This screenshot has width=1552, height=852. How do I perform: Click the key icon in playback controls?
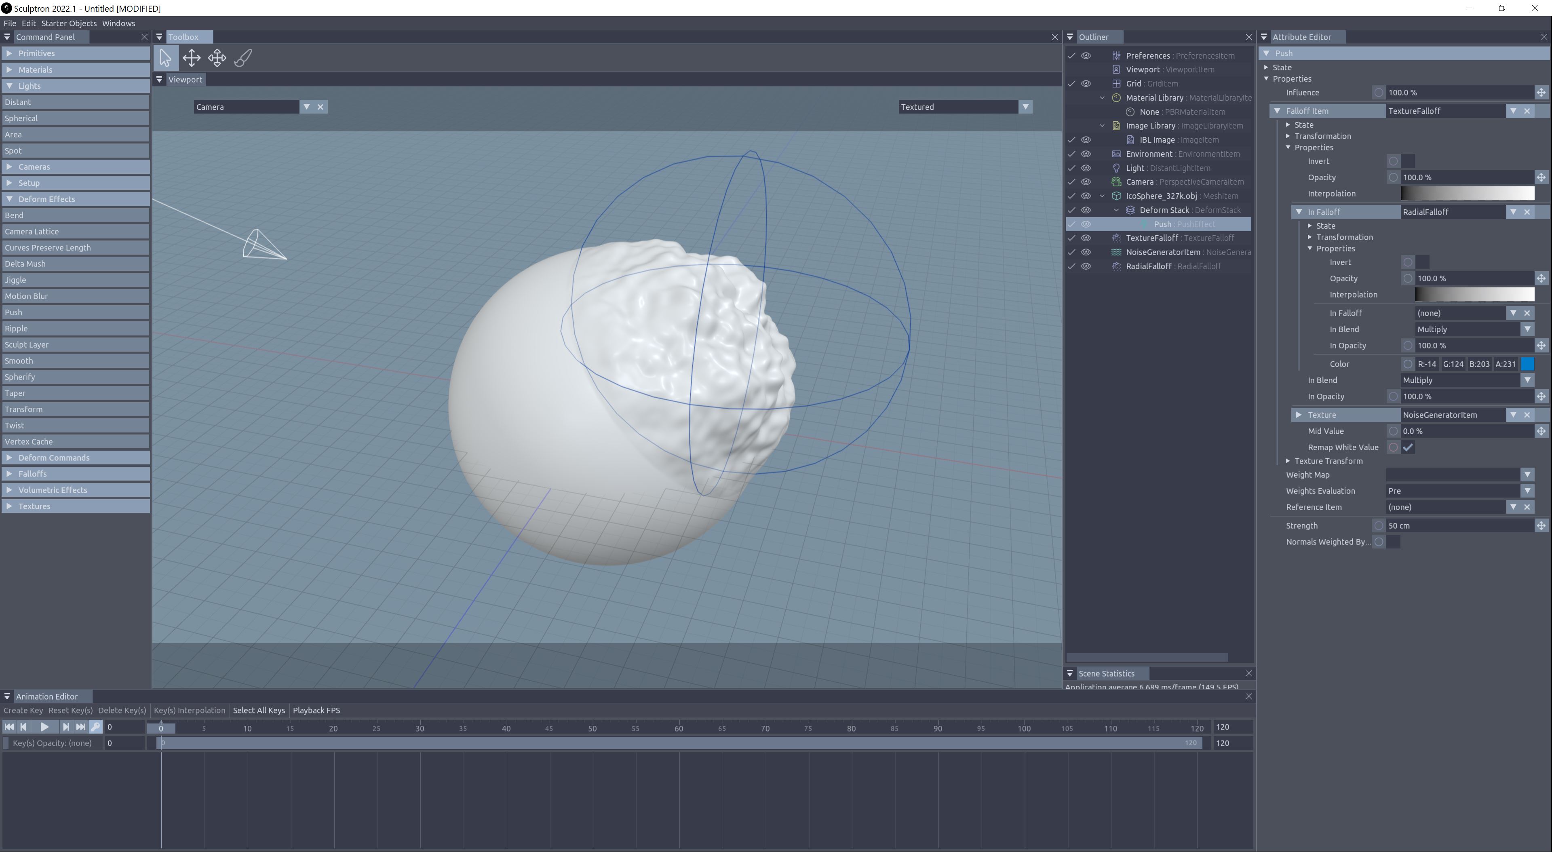[95, 727]
